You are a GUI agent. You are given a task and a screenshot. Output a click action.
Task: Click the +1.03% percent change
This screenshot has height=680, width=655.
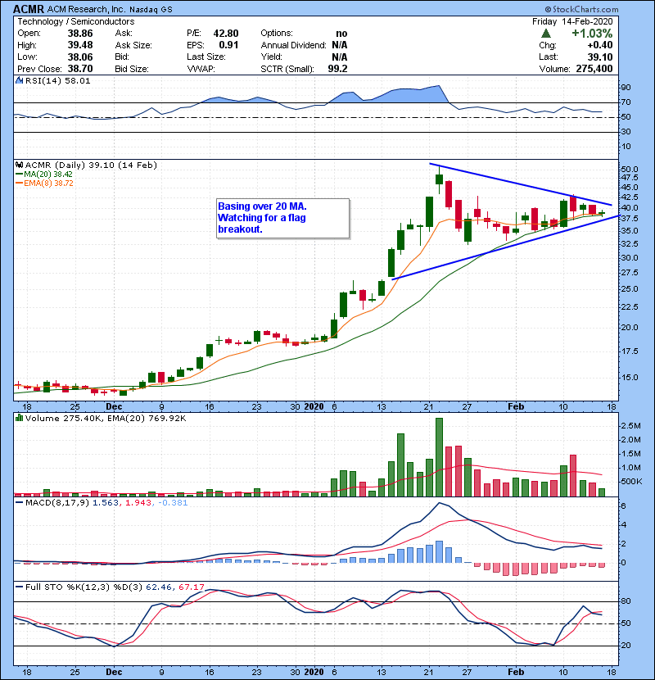click(592, 34)
